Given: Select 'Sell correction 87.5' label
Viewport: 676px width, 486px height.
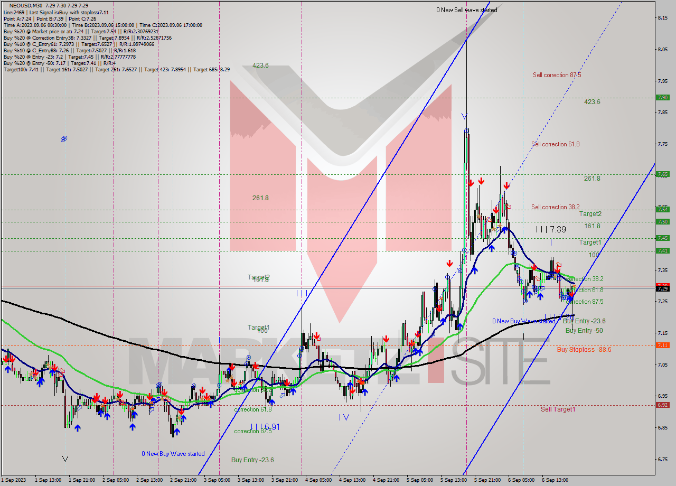Looking at the screenshot, I should (557, 75).
